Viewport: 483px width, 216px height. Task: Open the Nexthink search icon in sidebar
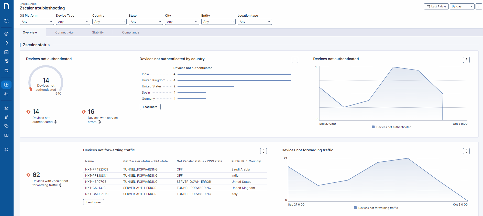[x=6, y=21]
